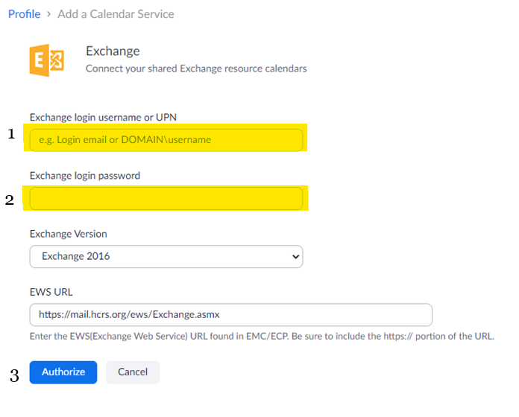This screenshot has width=519, height=417.
Task: Open the Exchange Version dropdown
Action: point(166,256)
